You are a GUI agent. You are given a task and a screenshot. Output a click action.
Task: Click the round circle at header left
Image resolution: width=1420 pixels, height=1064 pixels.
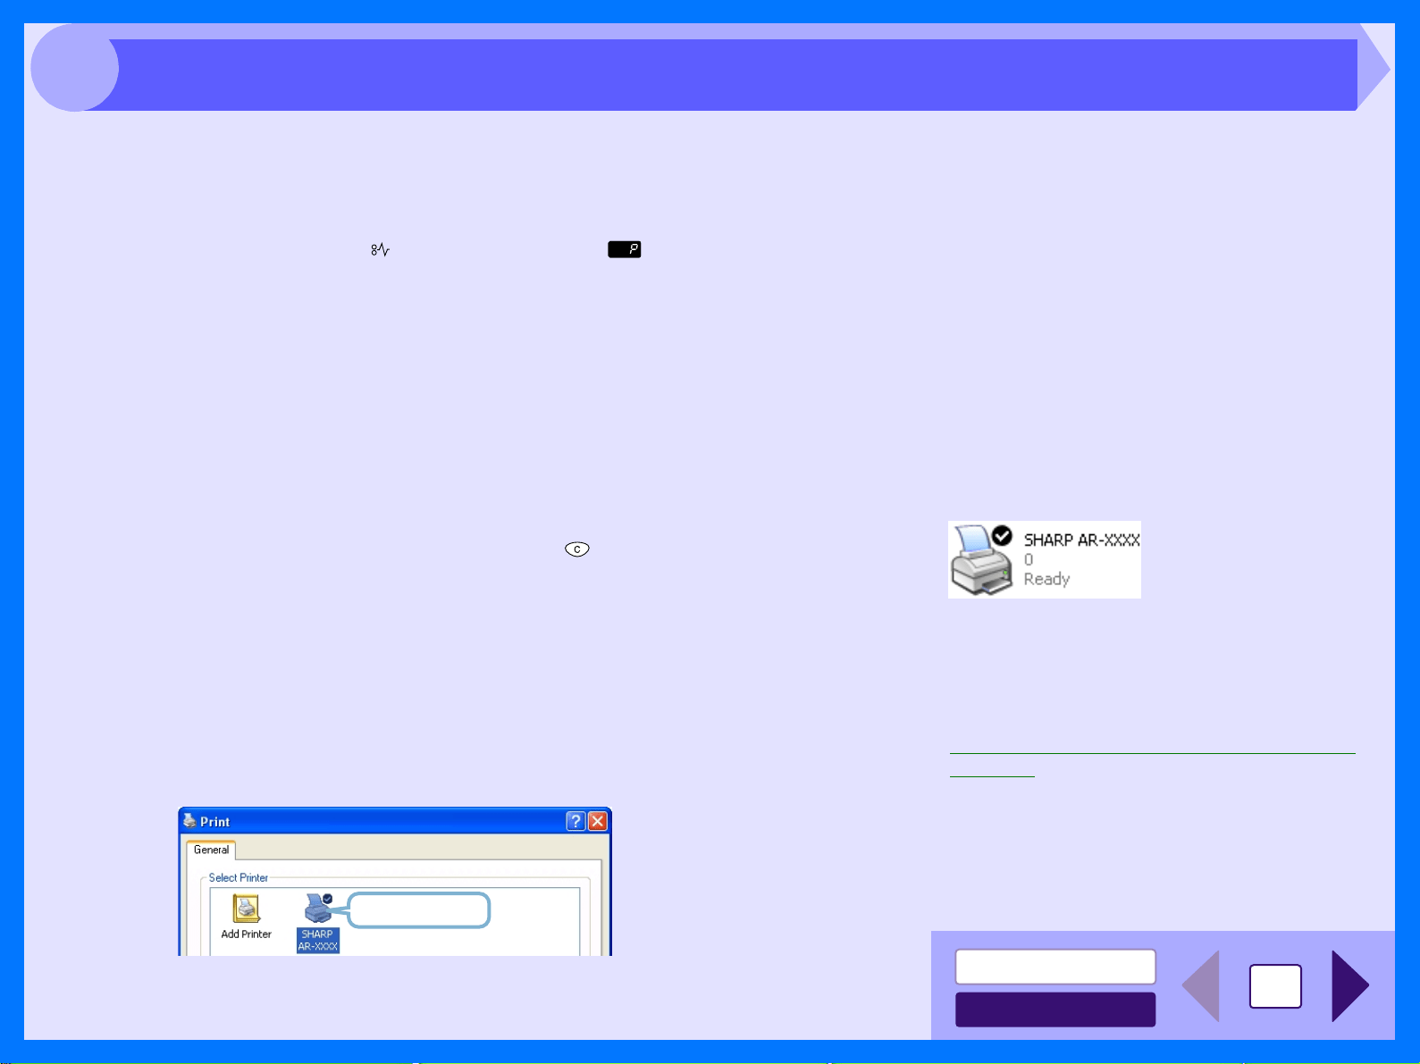tap(74, 68)
